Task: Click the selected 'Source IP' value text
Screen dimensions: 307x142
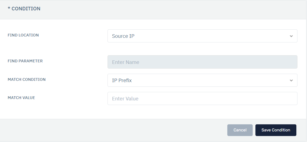Action: (x=123, y=36)
